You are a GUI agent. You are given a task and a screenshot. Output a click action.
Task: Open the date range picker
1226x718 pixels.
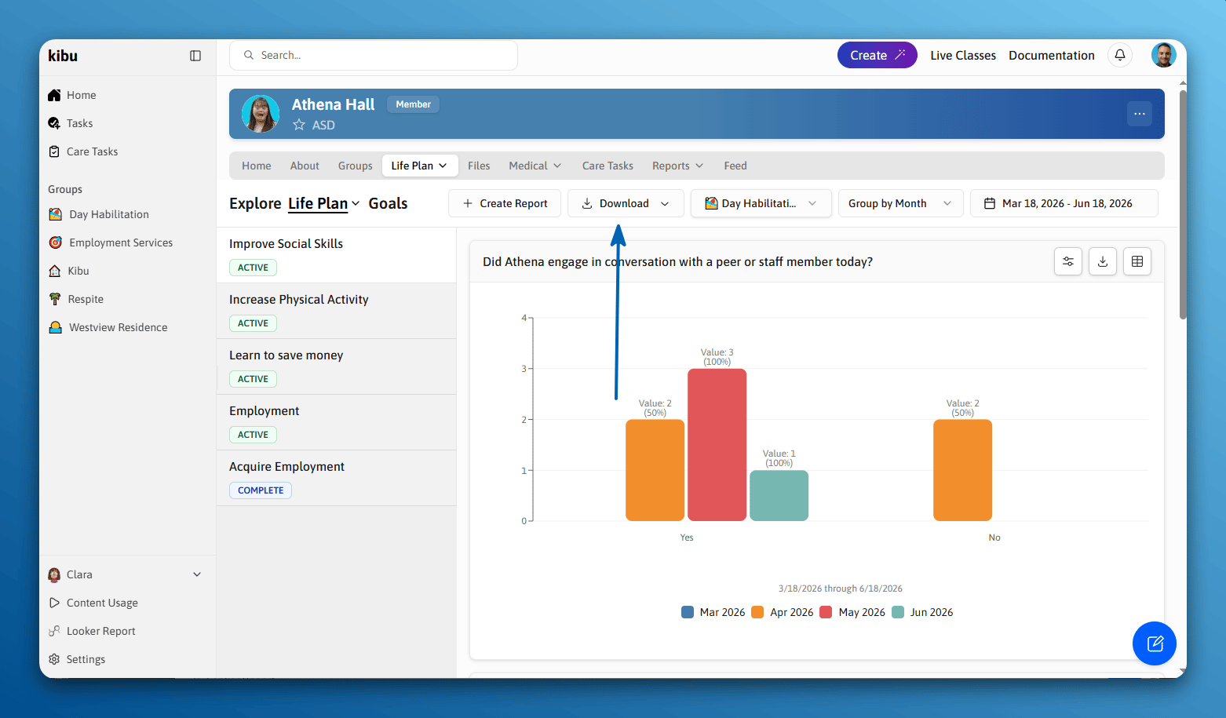[1064, 203]
